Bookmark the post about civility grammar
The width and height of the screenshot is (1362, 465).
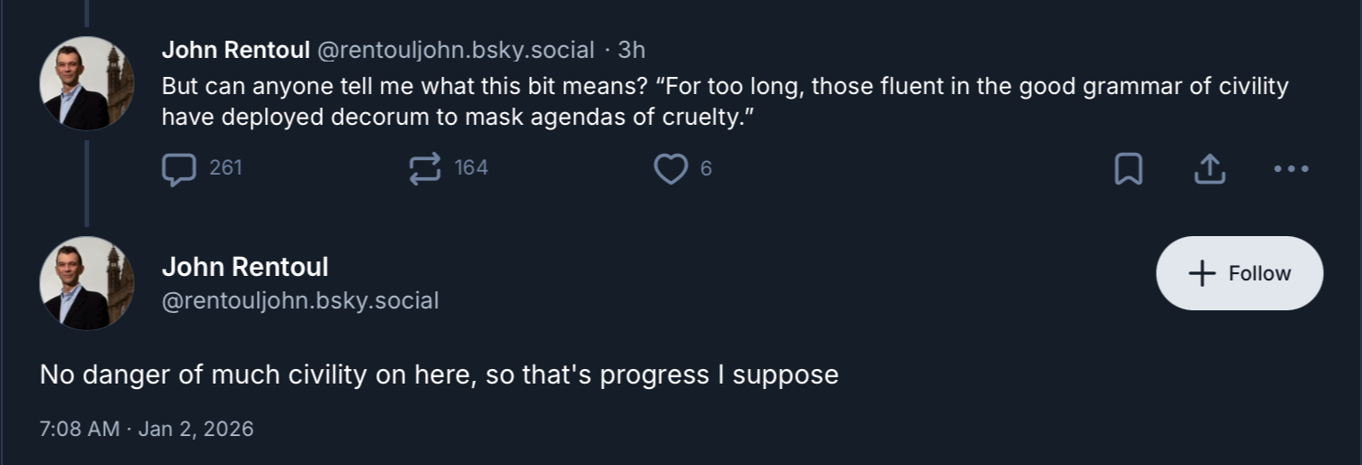(1128, 169)
